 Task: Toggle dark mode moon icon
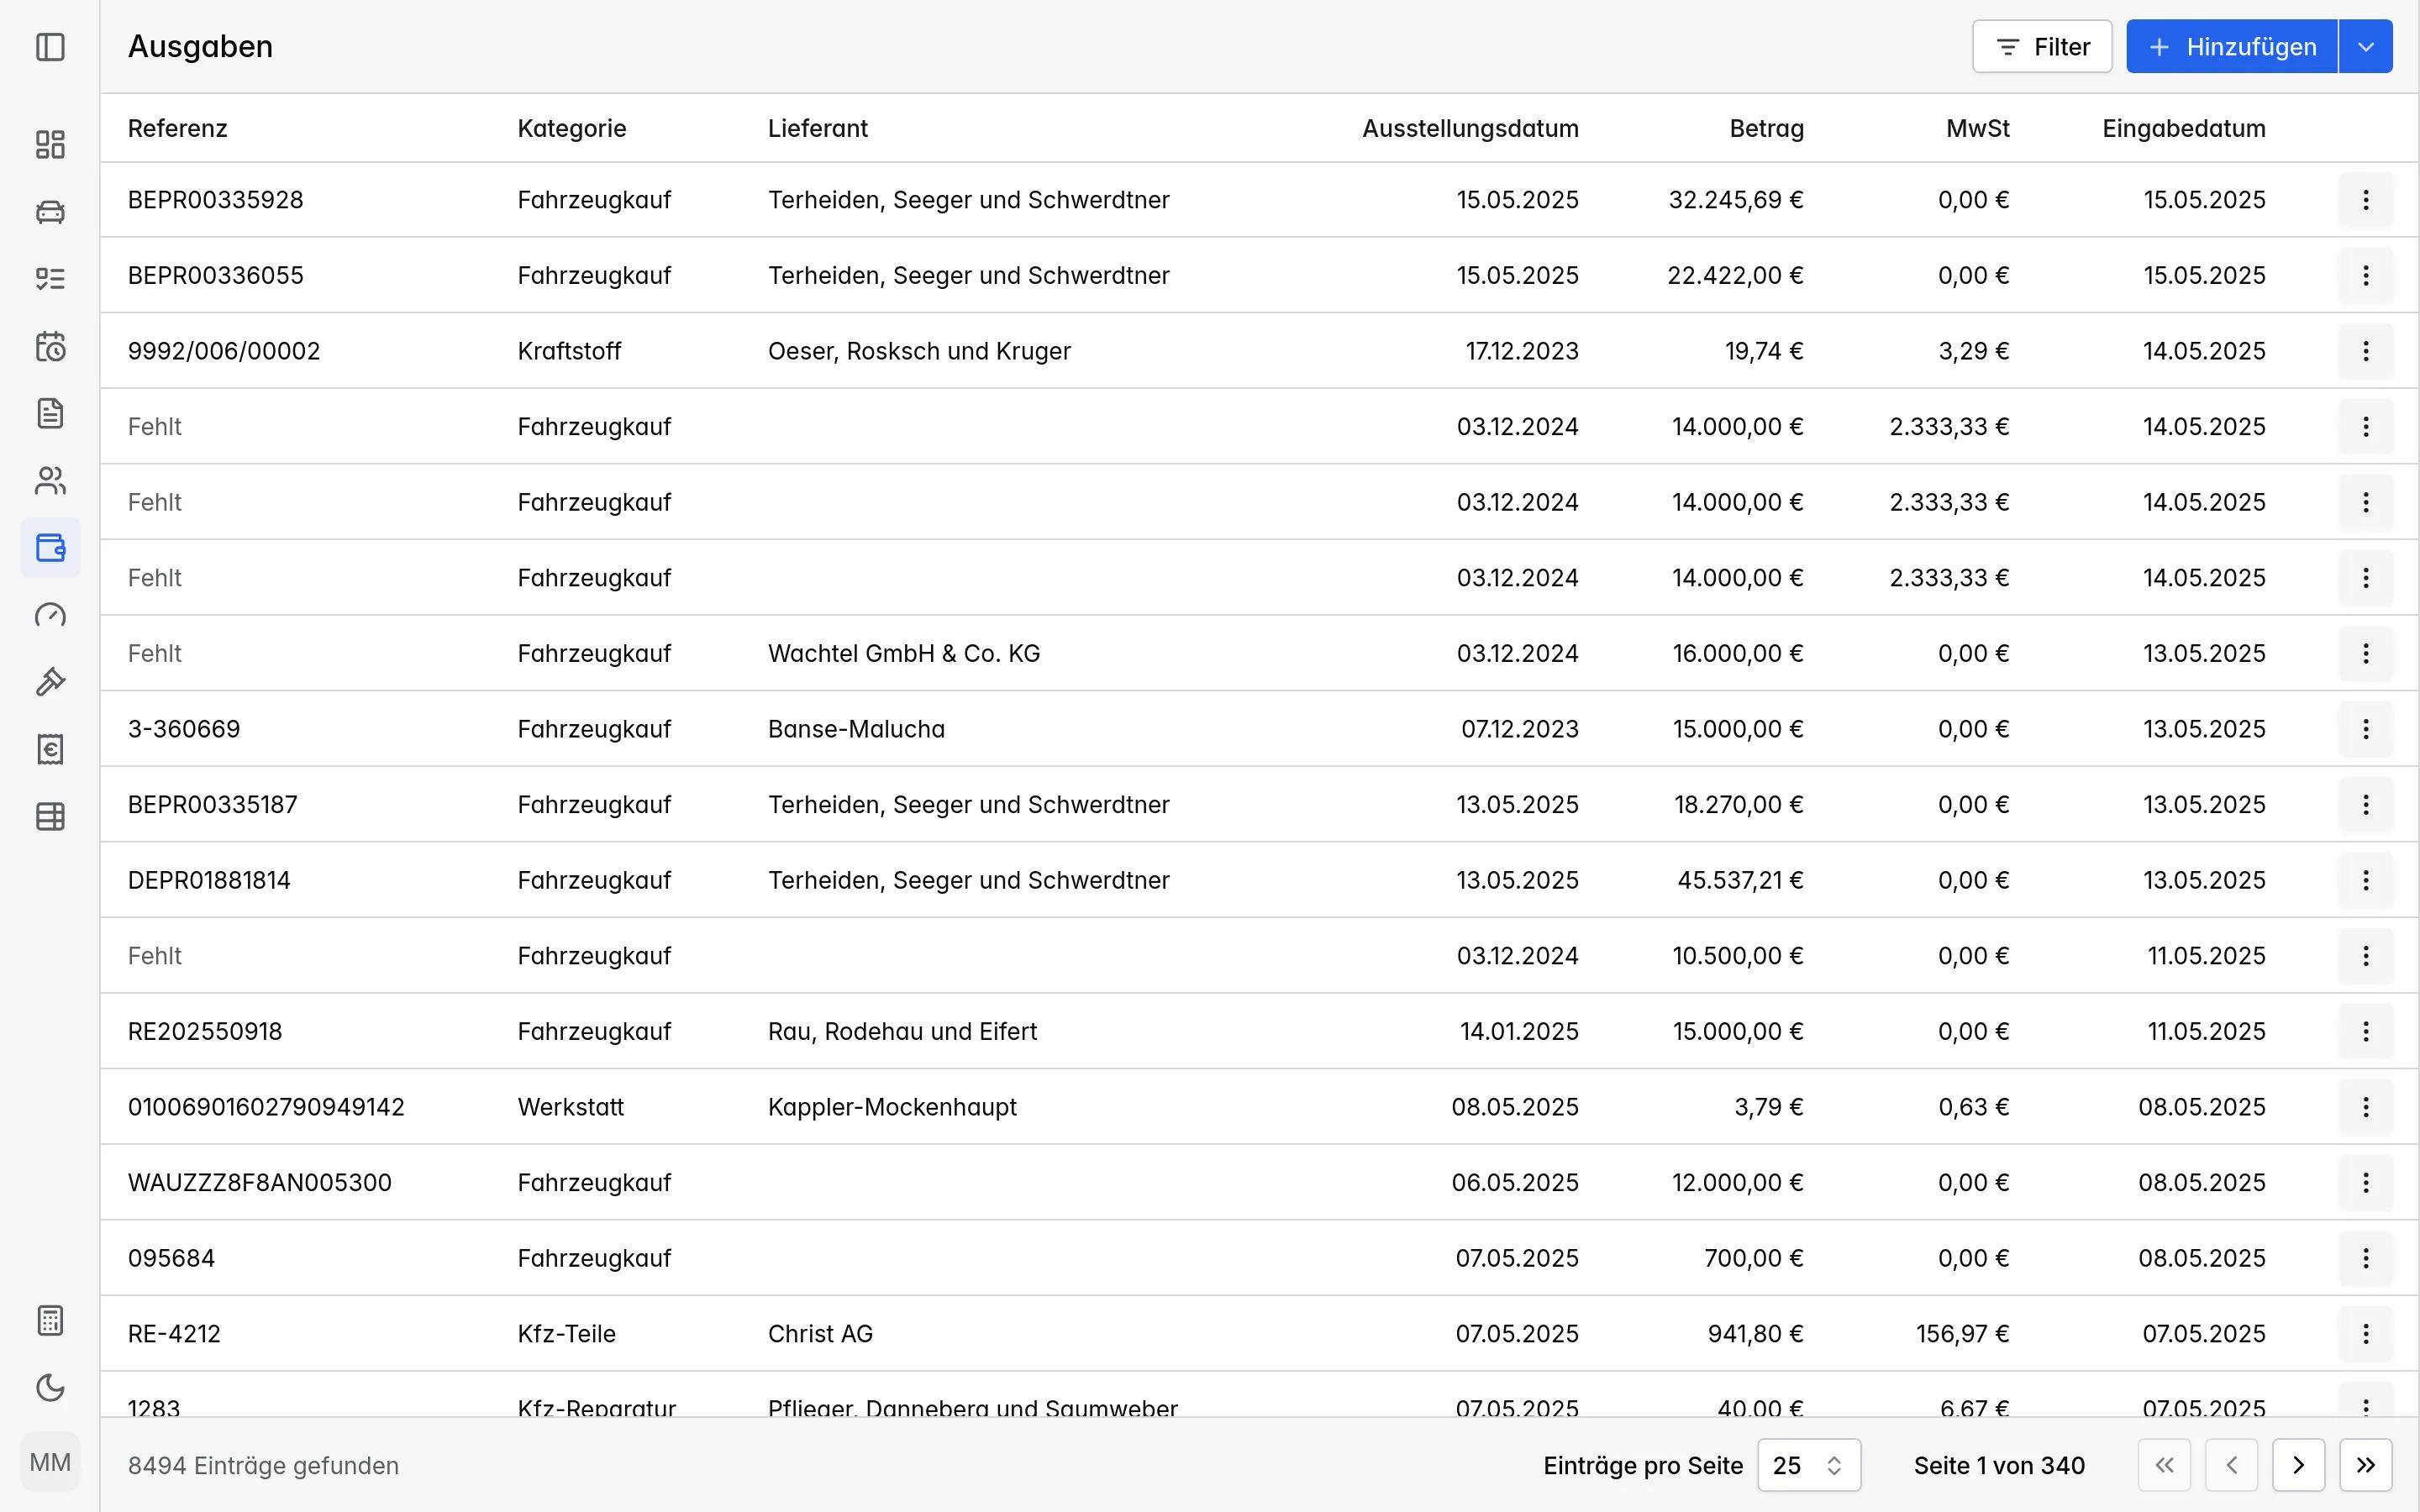click(x=50, y=1388)
